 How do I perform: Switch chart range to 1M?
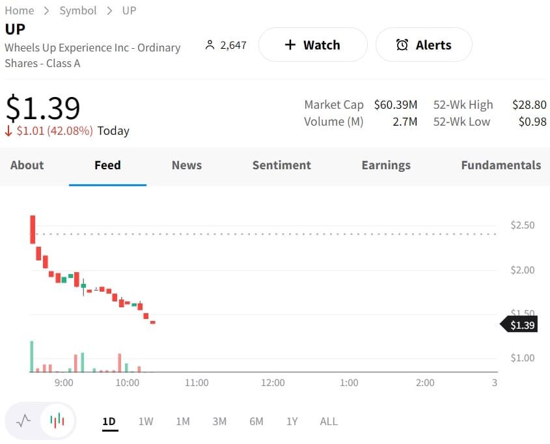click(183, 421)
